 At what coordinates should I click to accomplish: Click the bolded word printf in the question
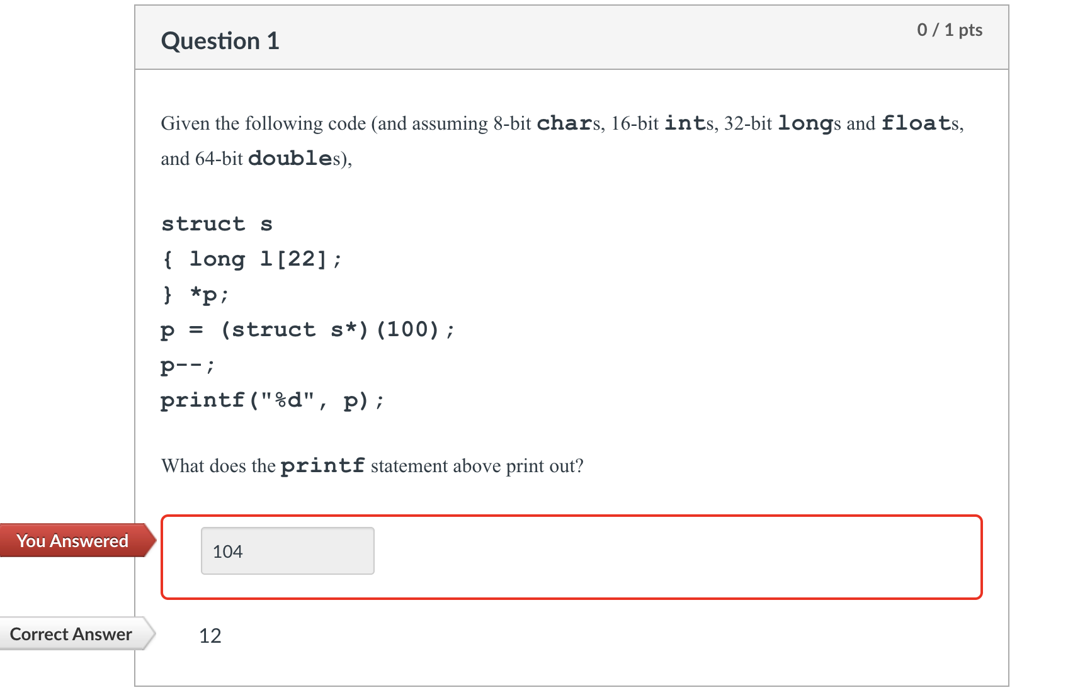pyautogui.click(x=322, y=465)
